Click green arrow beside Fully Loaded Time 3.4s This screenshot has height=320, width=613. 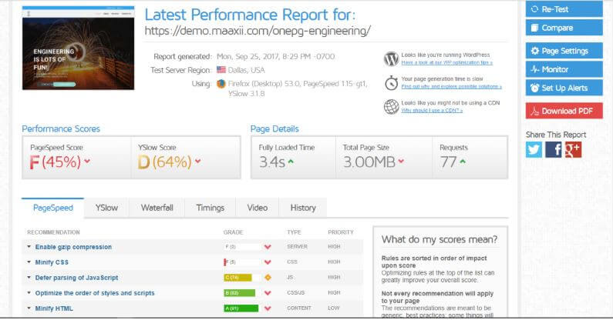(291, 162)
